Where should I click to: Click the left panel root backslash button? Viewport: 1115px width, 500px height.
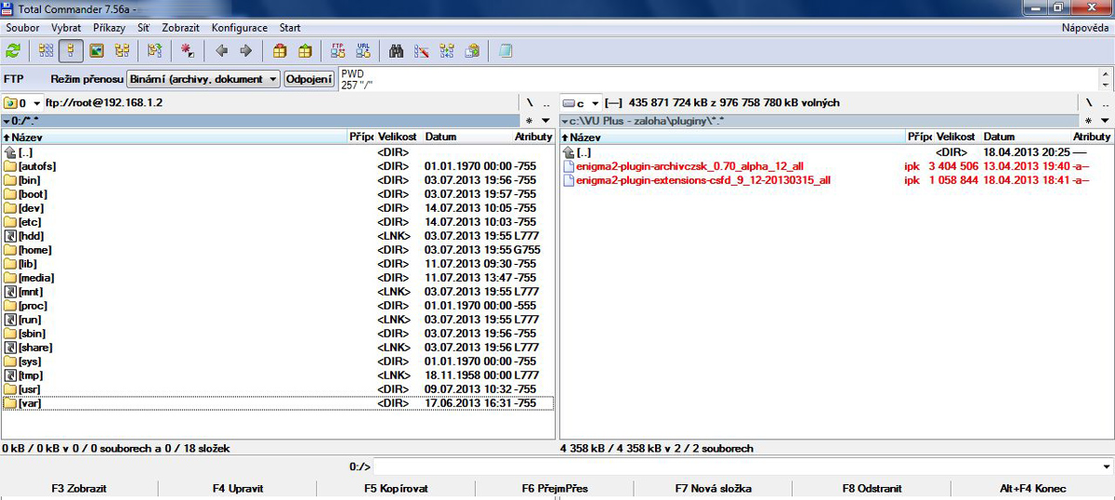530,102
